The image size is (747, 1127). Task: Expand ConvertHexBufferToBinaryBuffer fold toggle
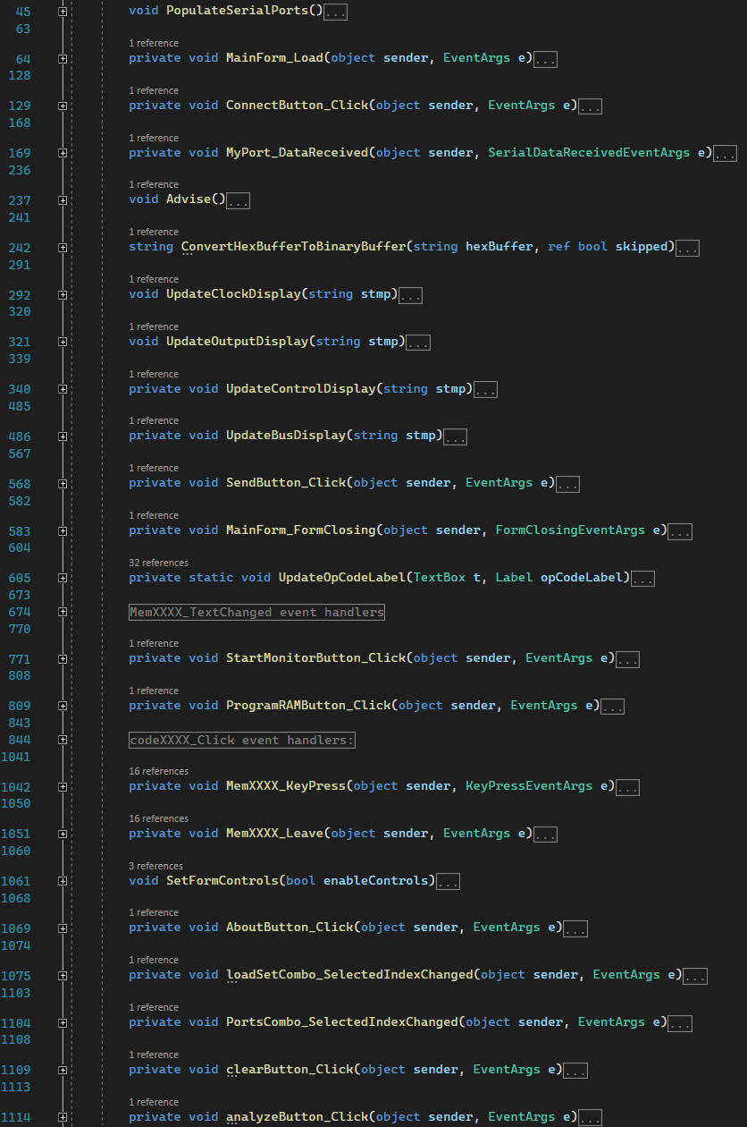click(x=63, y=248)
